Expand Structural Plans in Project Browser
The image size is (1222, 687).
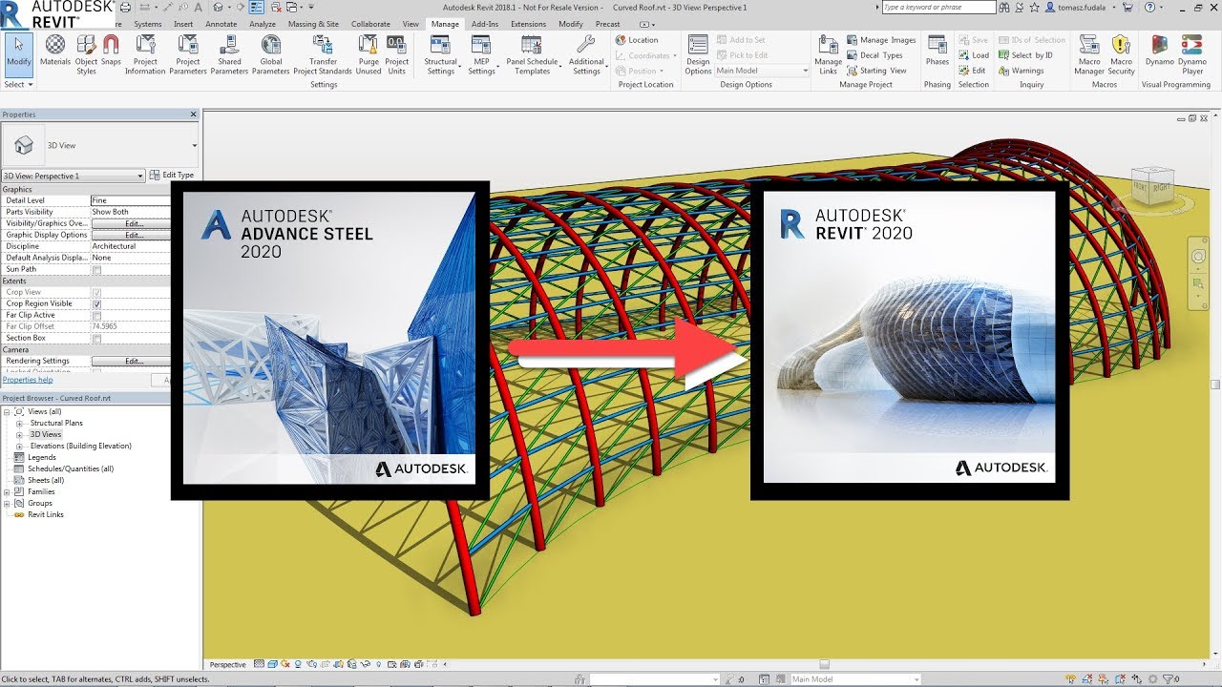pyautogui.click(x=19, y=423)
